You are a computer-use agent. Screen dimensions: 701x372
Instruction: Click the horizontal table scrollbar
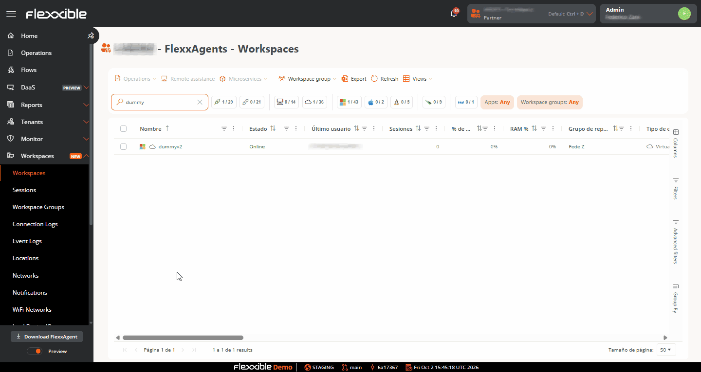[x=183, y=337]
